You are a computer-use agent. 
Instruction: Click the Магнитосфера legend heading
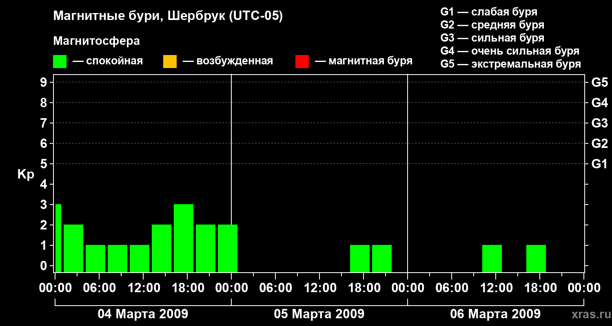96,41
